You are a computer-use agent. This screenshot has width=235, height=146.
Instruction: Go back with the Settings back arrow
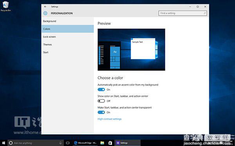[x=45, y=7]
